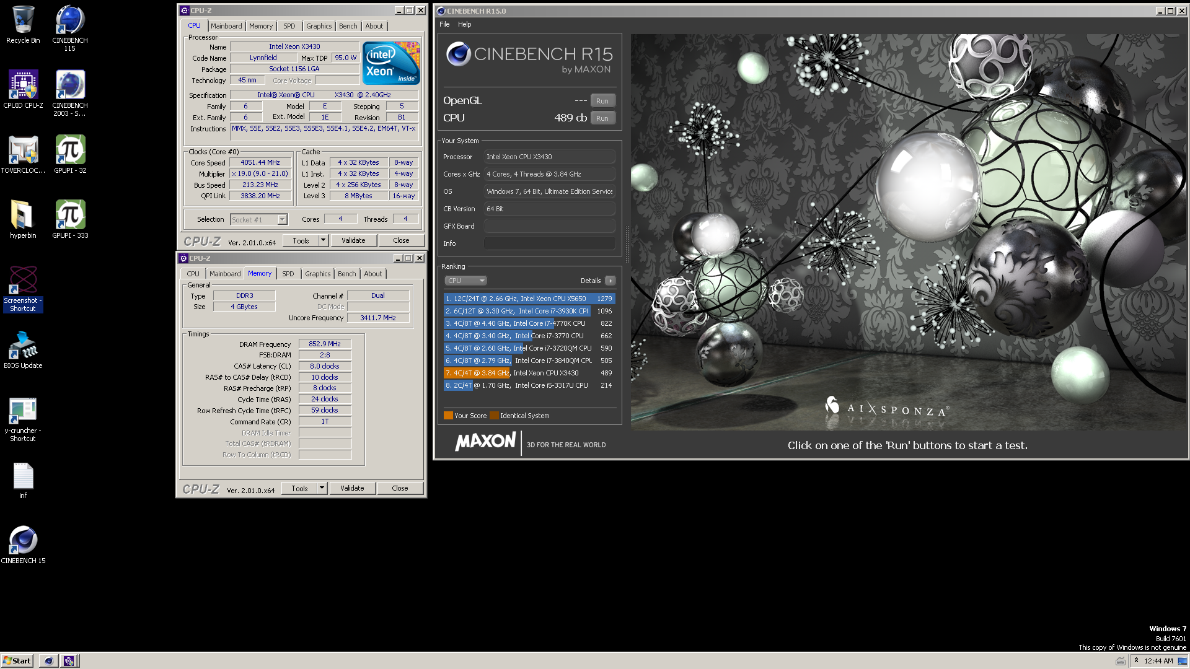Select ranking row Xeon CPU X5650

[529, 299]
